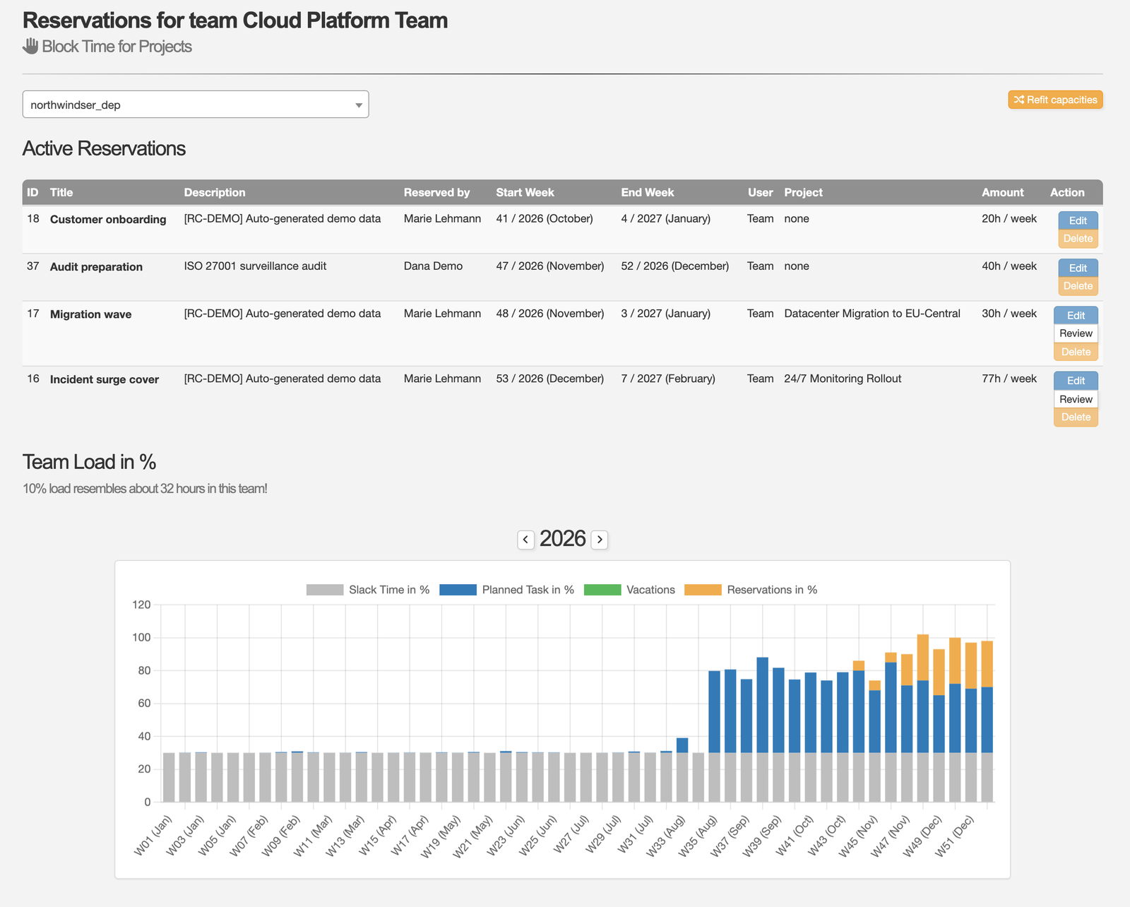1130x907 pixels.
Task: Go to previous year with left chevron
Action: (525, 540)
